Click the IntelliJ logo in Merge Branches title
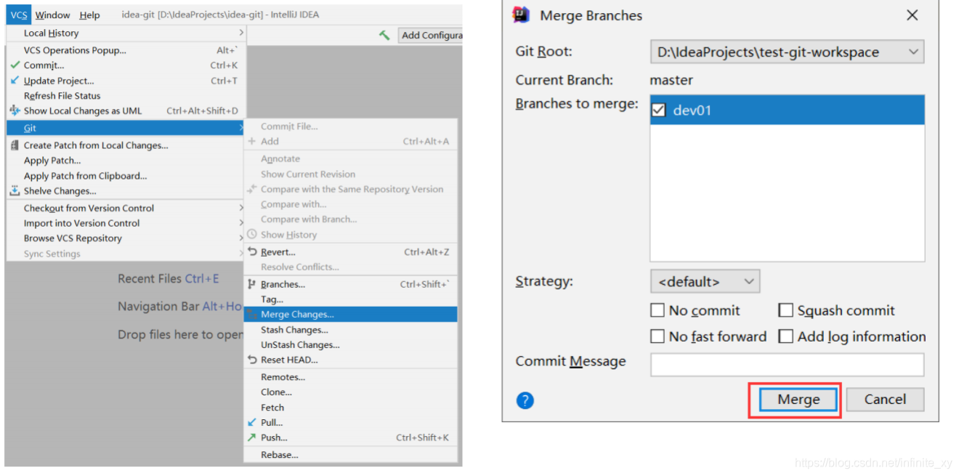Viewport: 959px width, 476px height. [521, 15]
